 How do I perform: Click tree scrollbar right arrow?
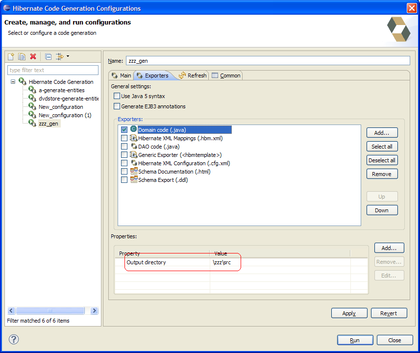pos(94,311)
